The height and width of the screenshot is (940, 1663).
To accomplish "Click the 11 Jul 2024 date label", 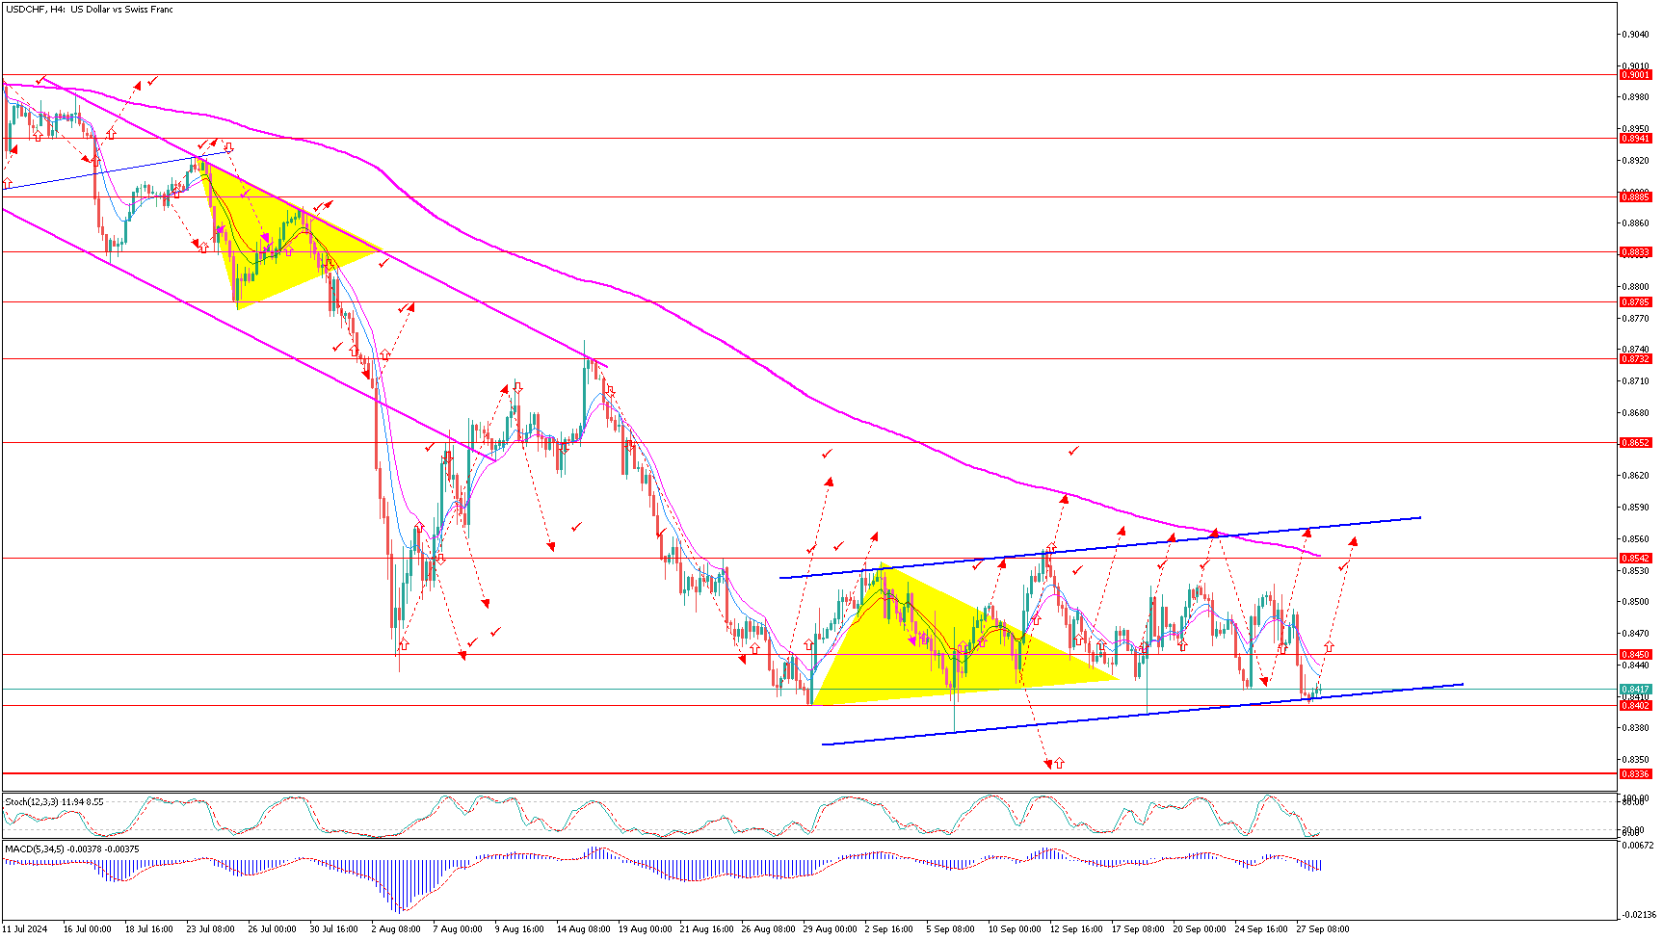I will (x=24, y=929).
